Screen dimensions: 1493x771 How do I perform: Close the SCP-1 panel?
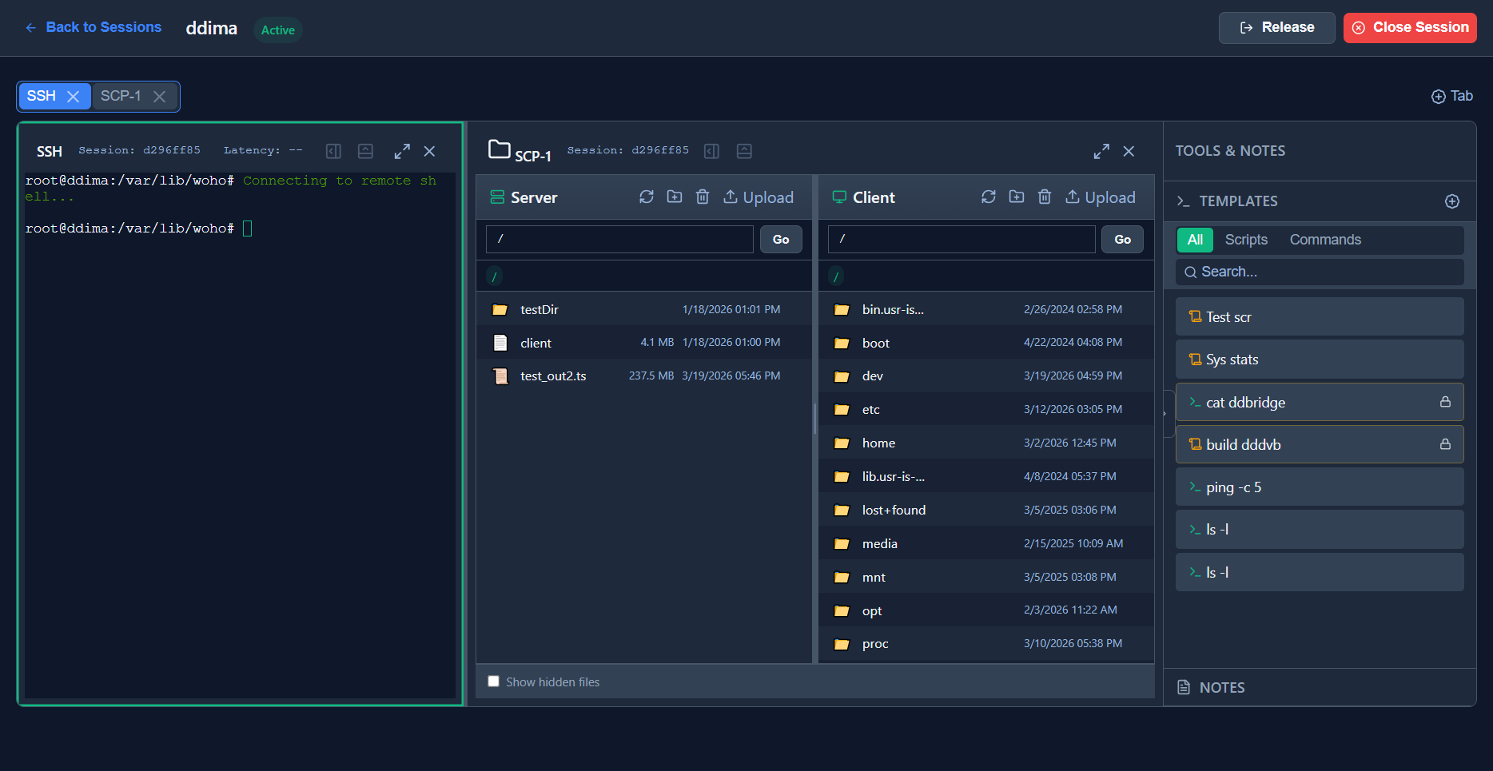tap(1129, 151)
